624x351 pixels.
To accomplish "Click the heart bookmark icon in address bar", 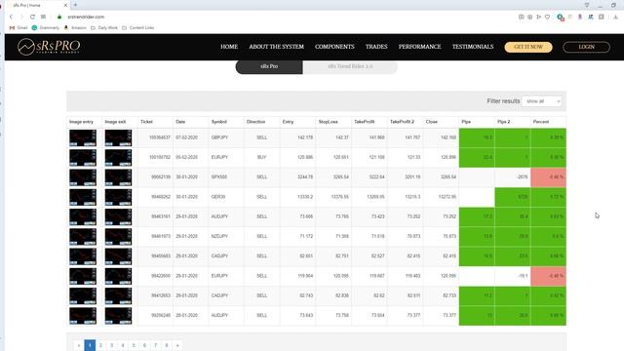I will point(548,17).
